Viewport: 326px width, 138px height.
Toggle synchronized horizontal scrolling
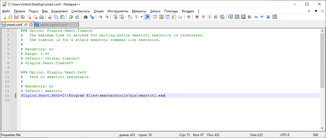121,17
